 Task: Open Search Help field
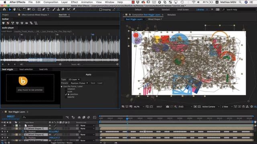238,10
